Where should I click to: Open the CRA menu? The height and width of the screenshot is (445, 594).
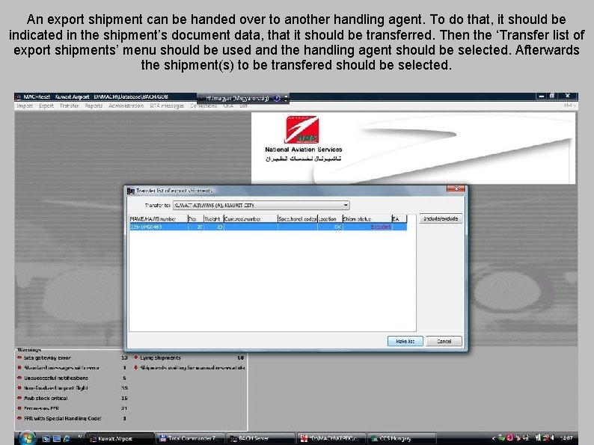228,106
